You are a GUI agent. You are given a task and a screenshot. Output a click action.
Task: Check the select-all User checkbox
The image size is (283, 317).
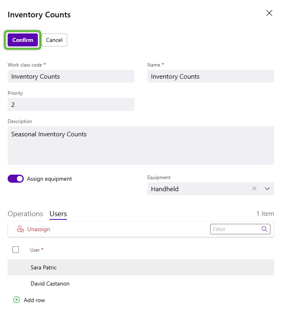click(16, 250)
